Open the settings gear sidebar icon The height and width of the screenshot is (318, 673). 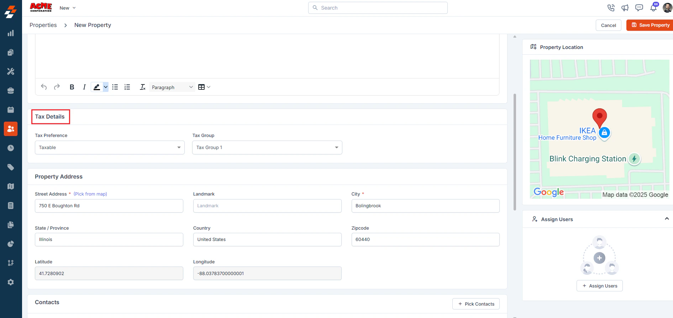pos(11,282)
